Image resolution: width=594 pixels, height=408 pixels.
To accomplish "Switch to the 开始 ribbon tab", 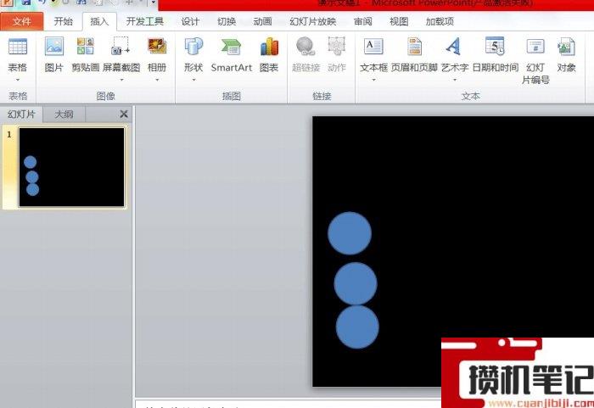I will point(64,21).
